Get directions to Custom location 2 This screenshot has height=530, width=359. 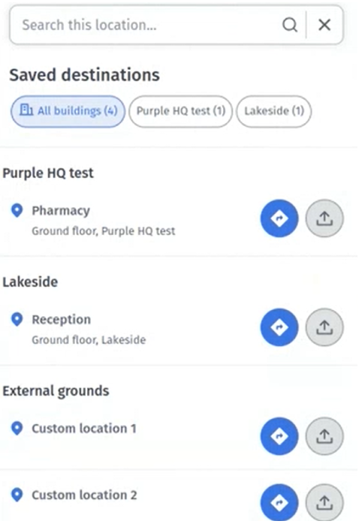pos(279,503)
